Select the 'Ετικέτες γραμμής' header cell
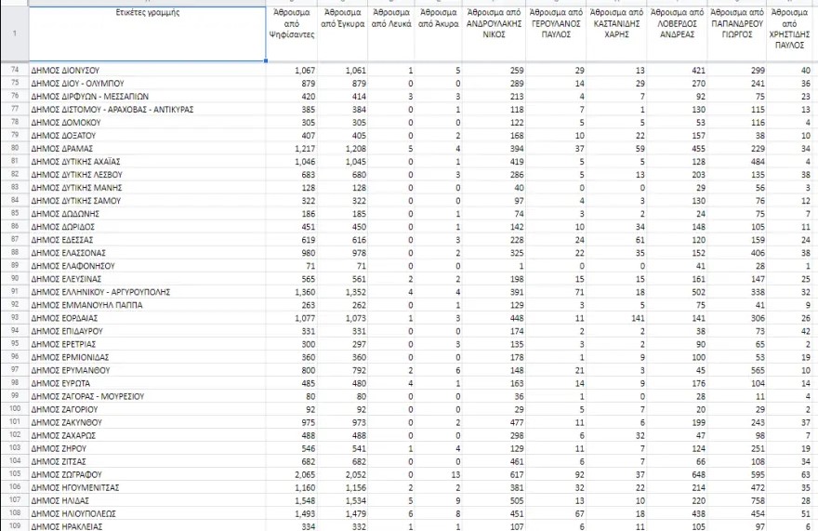The height and width of the screenshot is (531, 818). pos(147,34)
